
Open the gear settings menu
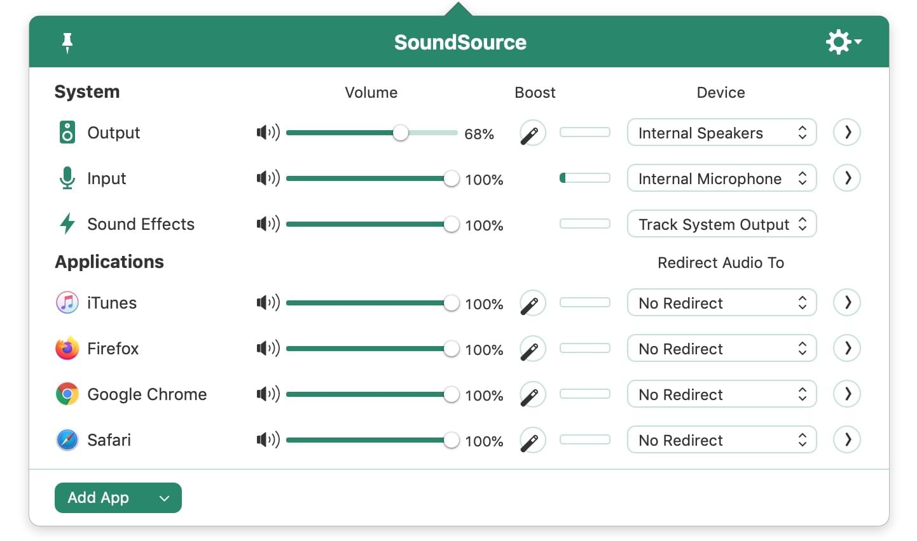[x=843, y=42]
